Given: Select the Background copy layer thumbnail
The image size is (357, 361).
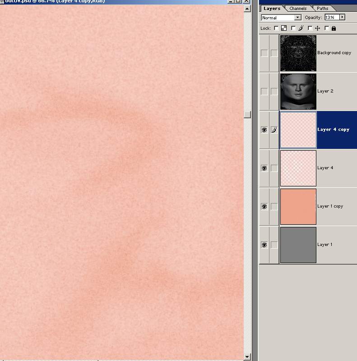Looking at the screenshot, I should tap(298, 53).
